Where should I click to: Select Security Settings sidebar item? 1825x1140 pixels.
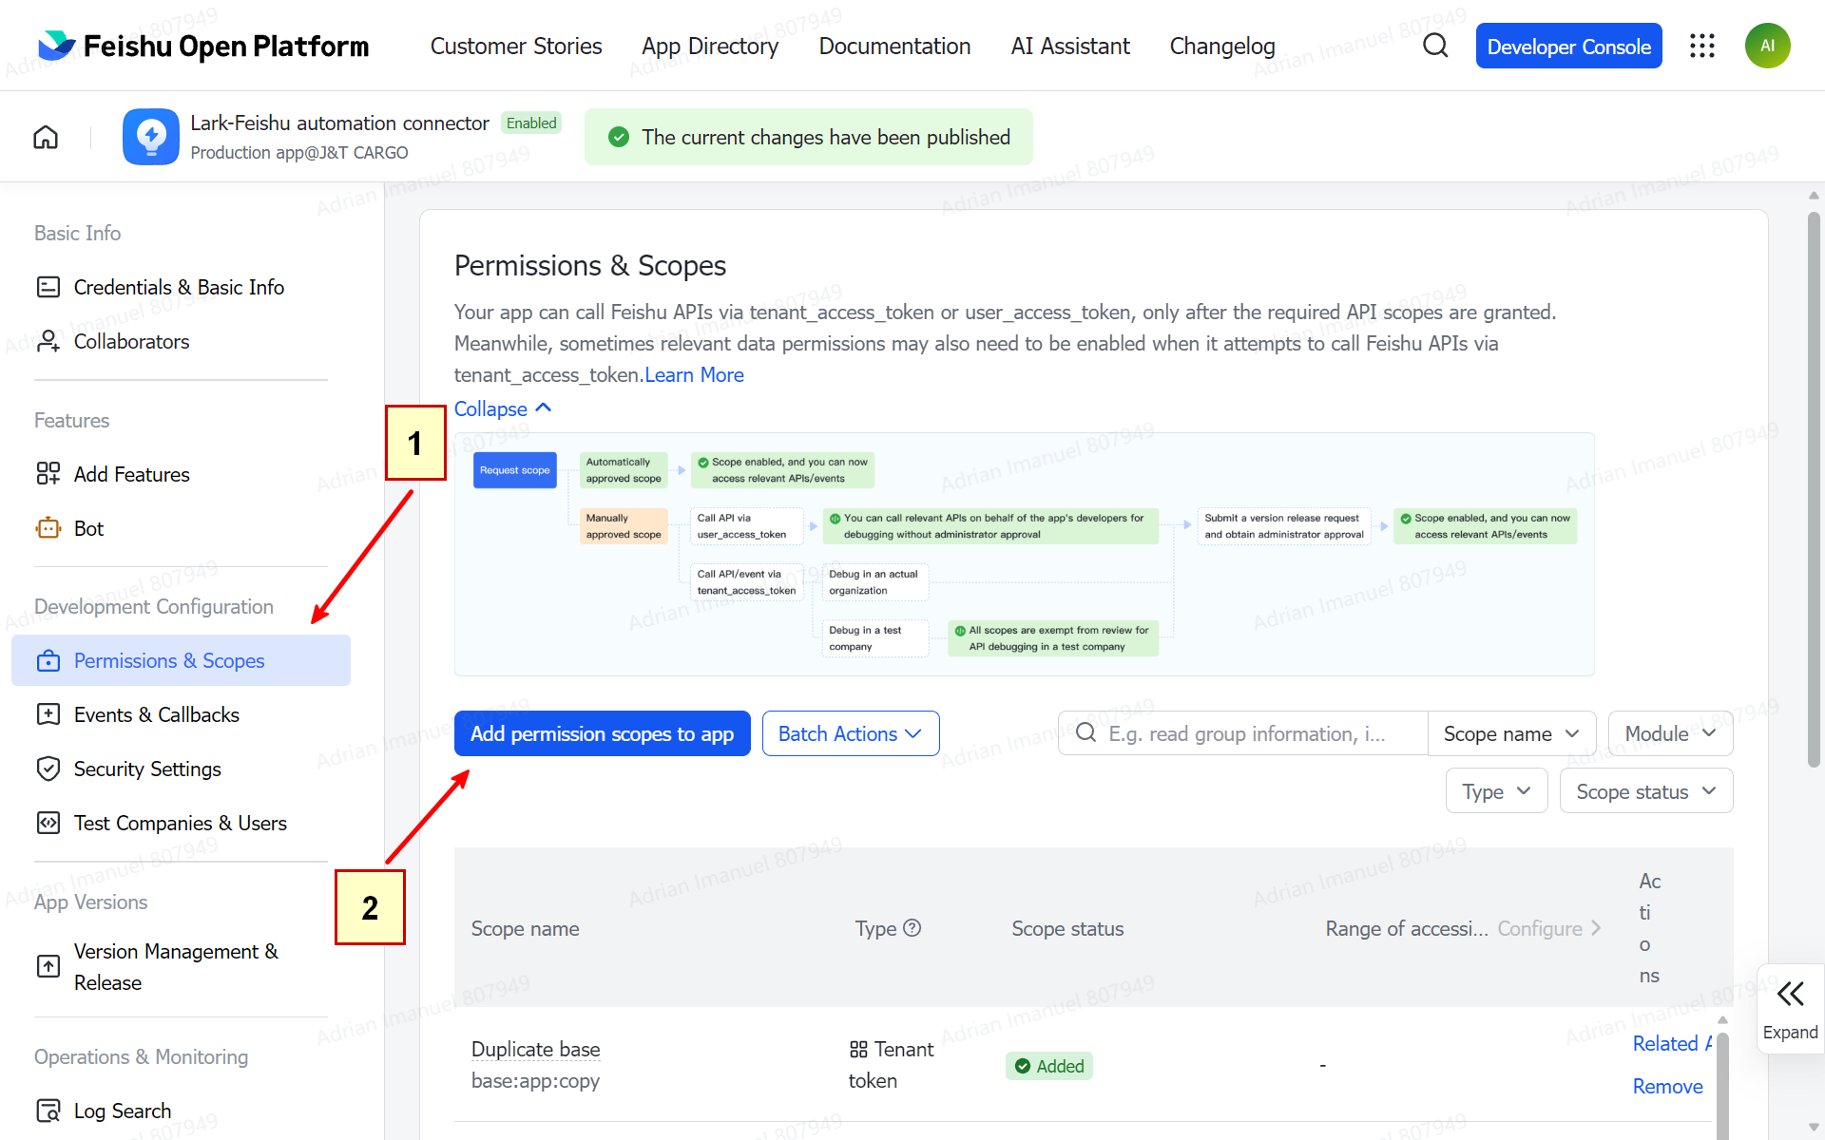click(x=181, y=769)
